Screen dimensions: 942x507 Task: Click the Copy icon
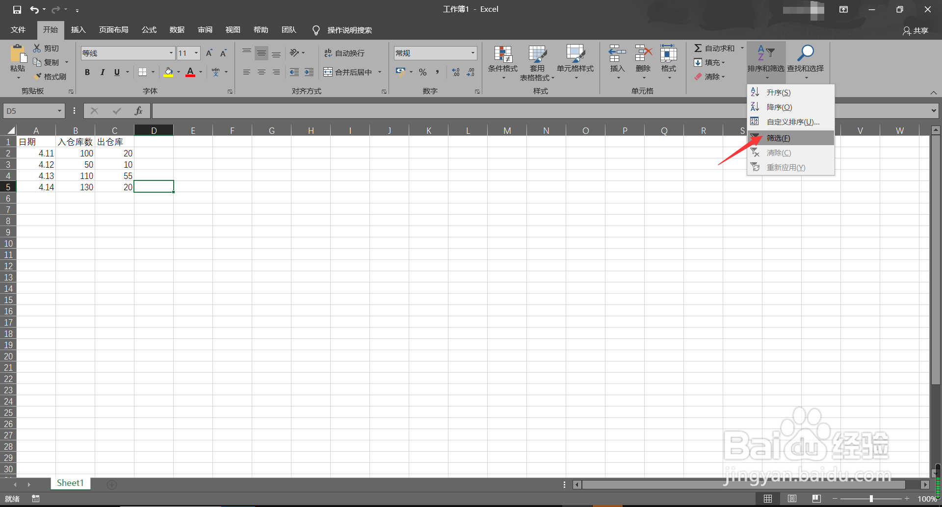(37, 62)
